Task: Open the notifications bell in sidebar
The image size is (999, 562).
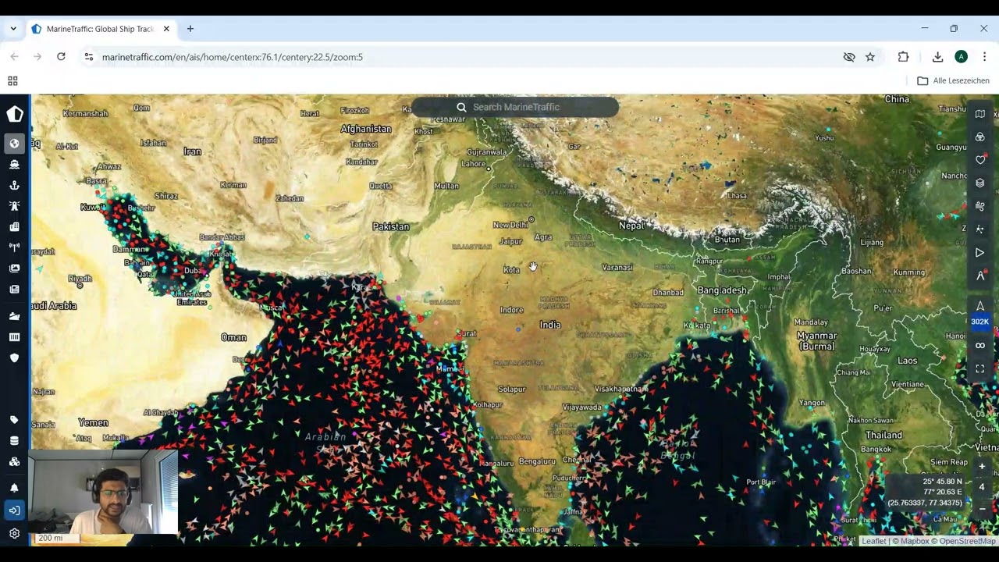Action: click(x=14, y=489)
